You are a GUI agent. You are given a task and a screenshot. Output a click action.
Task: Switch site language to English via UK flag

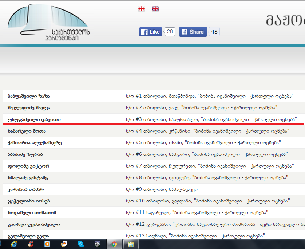(x=155, y=9)
